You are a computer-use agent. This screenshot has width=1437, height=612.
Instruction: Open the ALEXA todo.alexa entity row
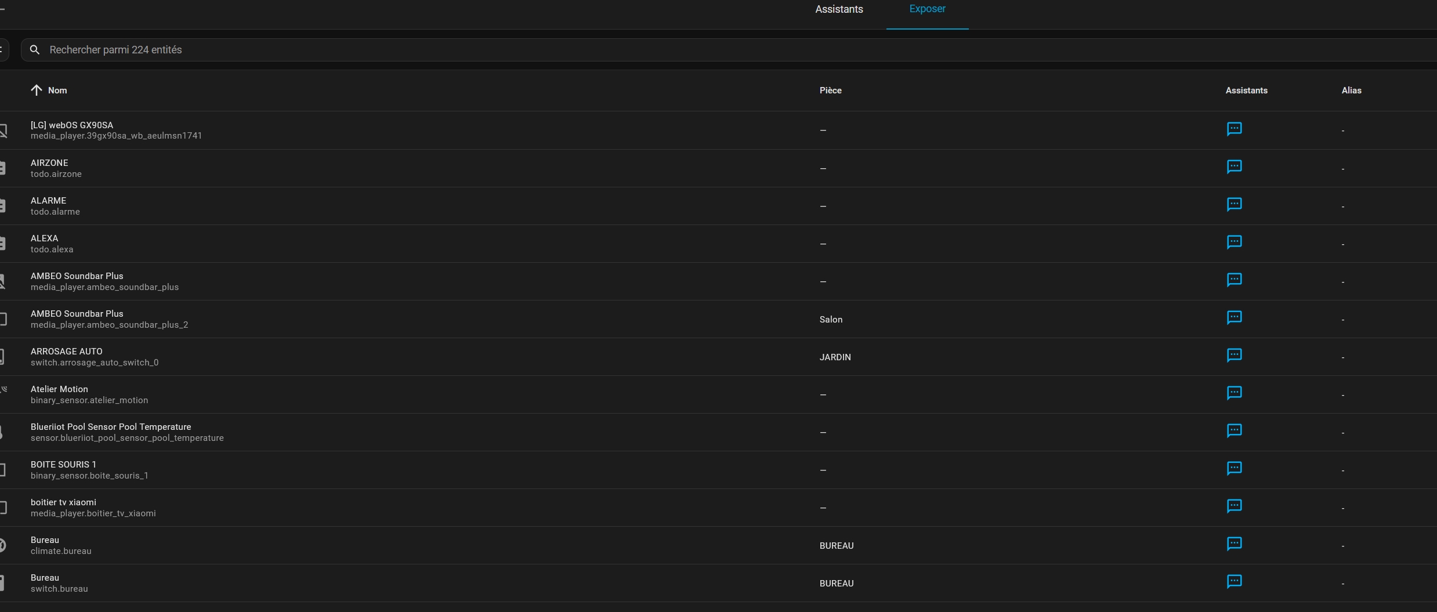tap(718, 244)
